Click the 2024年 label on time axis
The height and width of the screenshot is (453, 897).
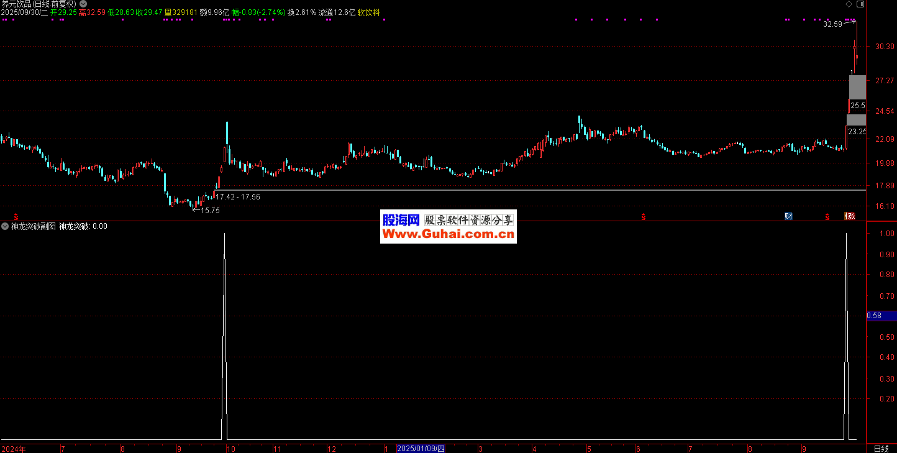pyautogui.click(x=14, y=449)
